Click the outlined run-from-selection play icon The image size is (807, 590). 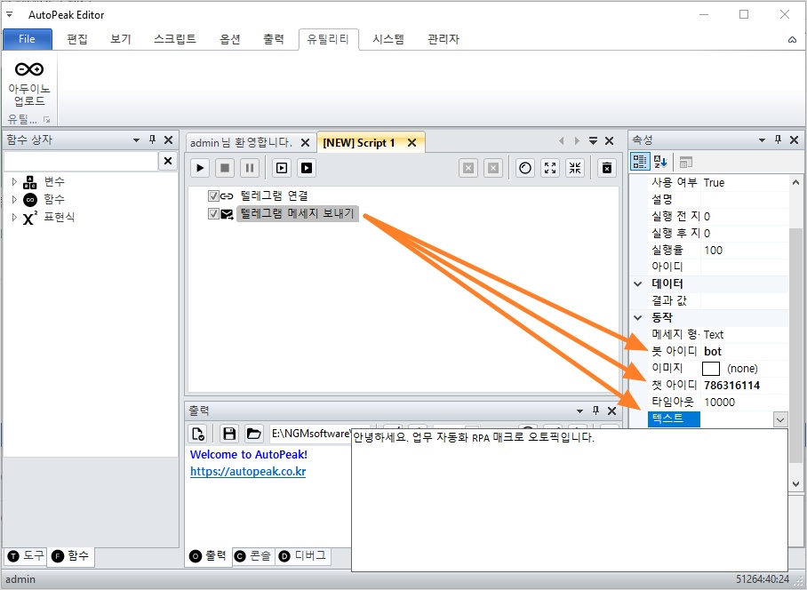coord(282,168)
